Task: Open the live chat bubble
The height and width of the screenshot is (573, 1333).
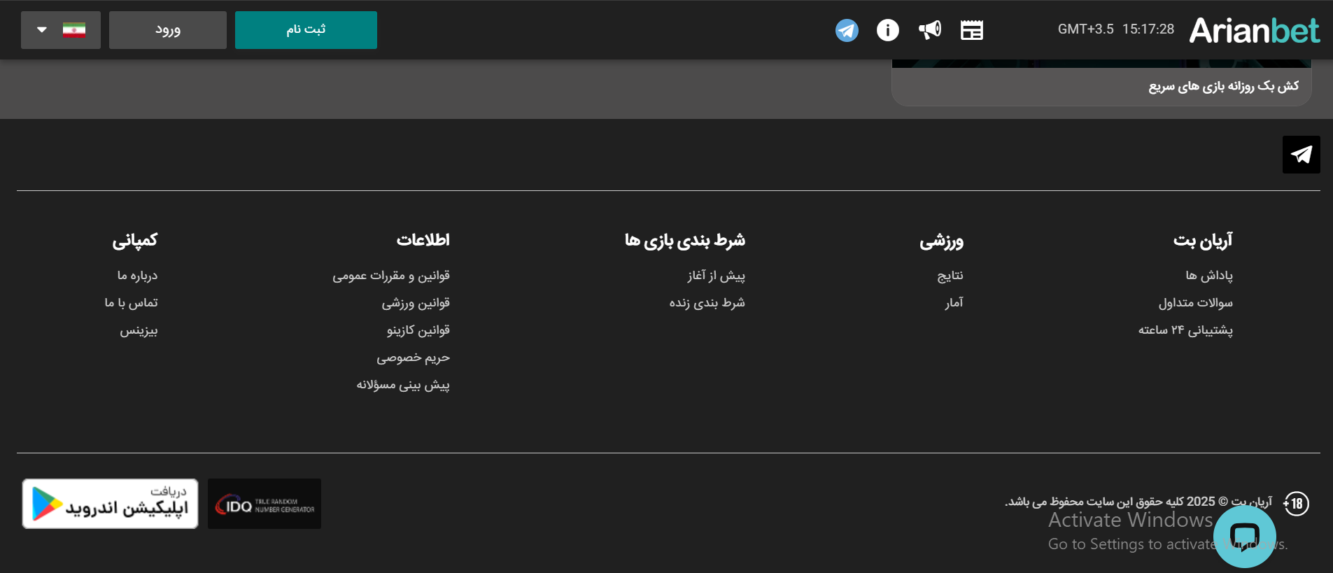Action: (1245, 537)
